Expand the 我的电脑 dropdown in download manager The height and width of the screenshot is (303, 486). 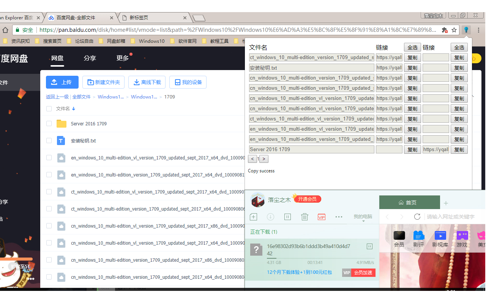[363, 218]
